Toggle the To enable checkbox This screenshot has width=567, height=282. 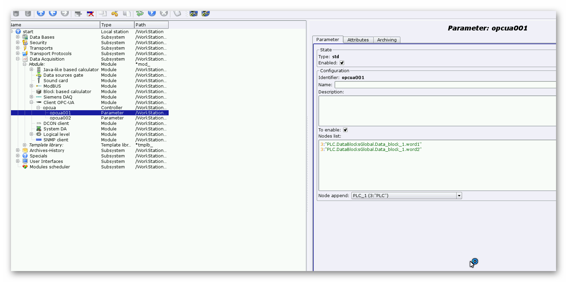point(345,130)
